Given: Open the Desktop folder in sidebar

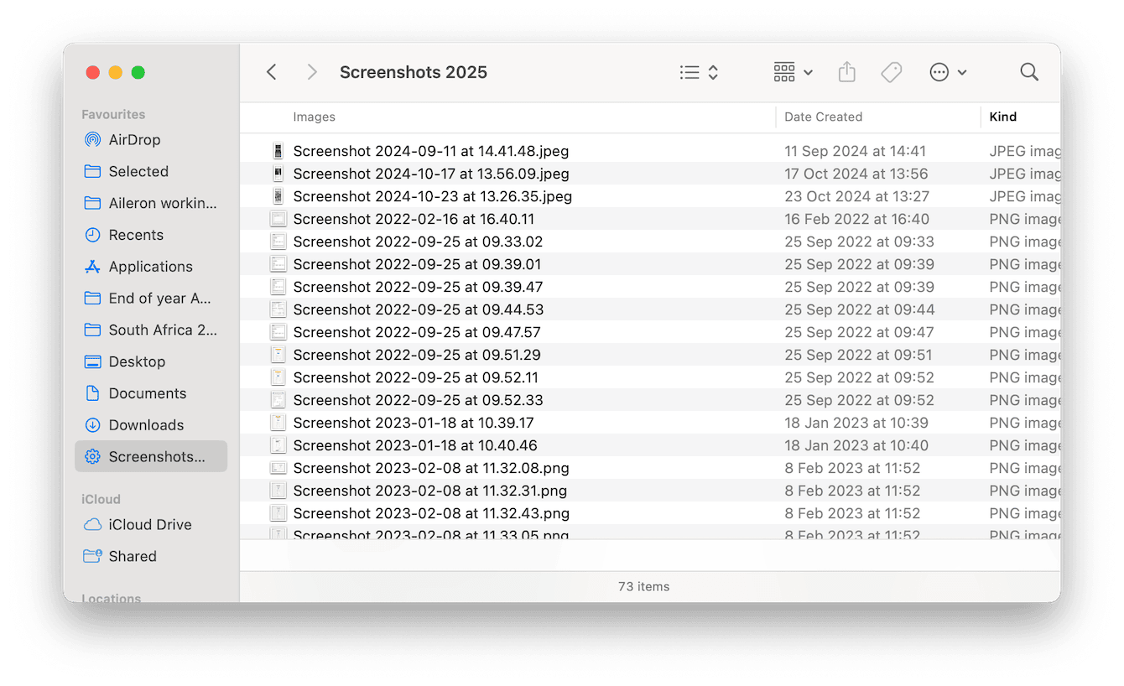Looking at the screenshot, I should (x=137, y=361).
